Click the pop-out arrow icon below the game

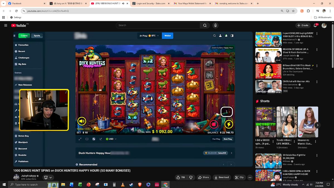point(100,139)
